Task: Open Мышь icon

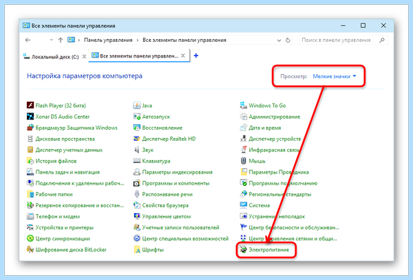Action: [x=244, y=161]
